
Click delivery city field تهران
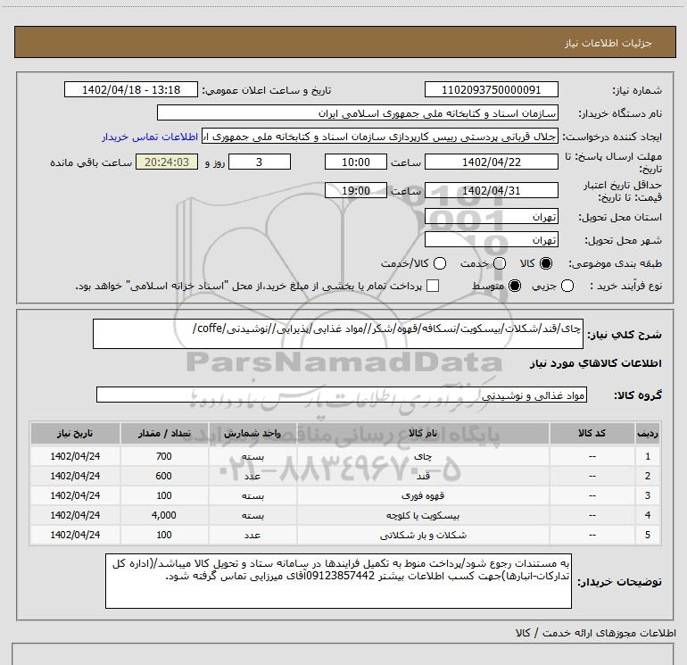click(491, 240)
